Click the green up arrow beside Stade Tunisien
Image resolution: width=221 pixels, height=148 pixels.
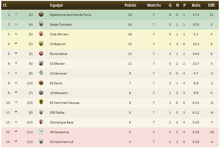click(16, 24)
